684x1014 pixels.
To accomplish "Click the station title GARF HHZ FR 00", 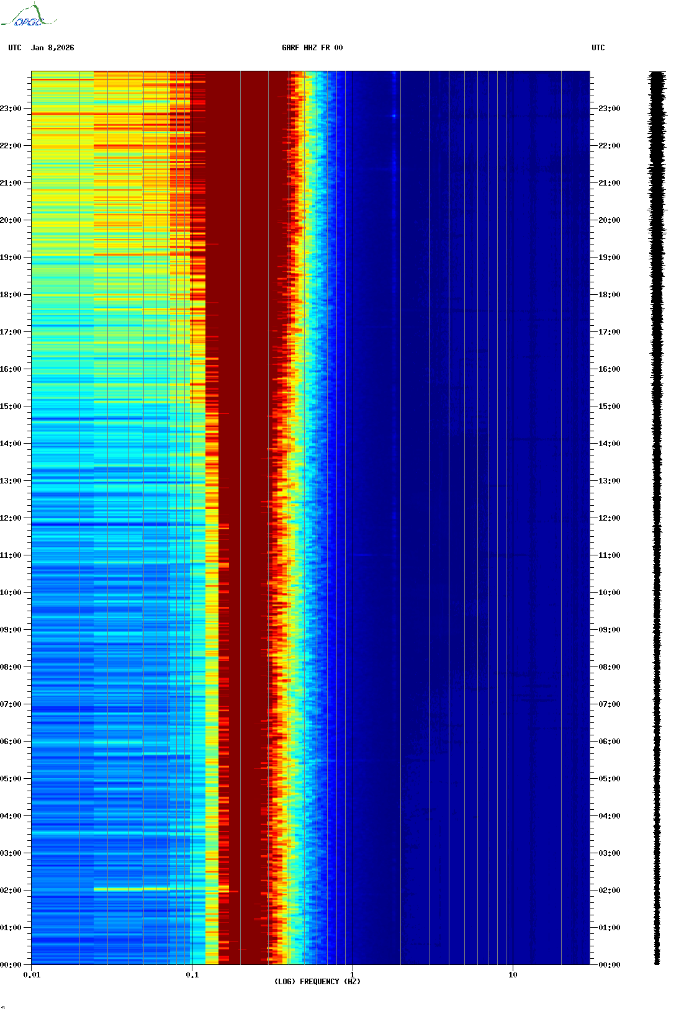I will point(312,48).
